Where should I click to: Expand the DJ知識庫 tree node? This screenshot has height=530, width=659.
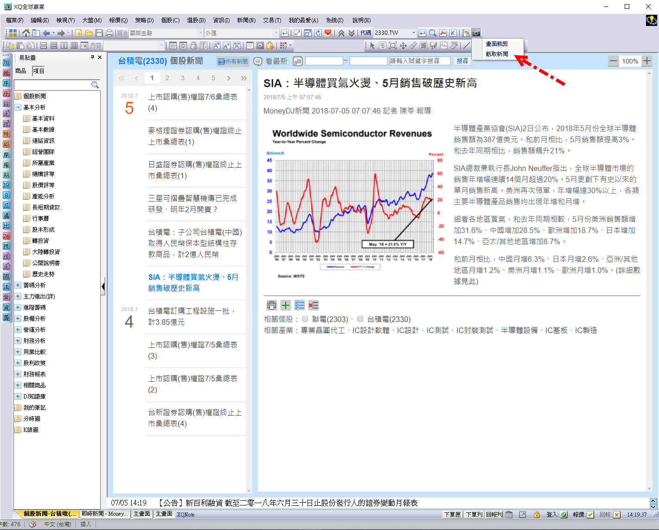pyautogui.click(x=18, y=396)
